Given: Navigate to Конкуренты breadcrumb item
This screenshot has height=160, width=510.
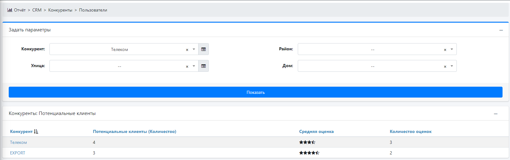Looking at the screenshot, I should pos(60,10).
